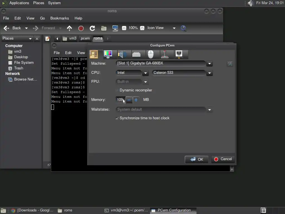Open the mouse settings tab
Image resolution: width=285 pixels, height=214 pixels.
click(151, 54)
